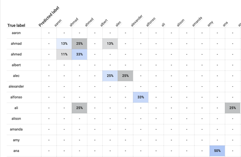Select the 25% cell for ahmad predicted as ahmed
The height and width of the screenshot is (157, 241).
80,44
